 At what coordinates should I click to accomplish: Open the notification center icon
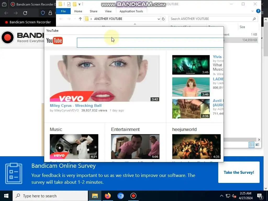click(260, 196)
